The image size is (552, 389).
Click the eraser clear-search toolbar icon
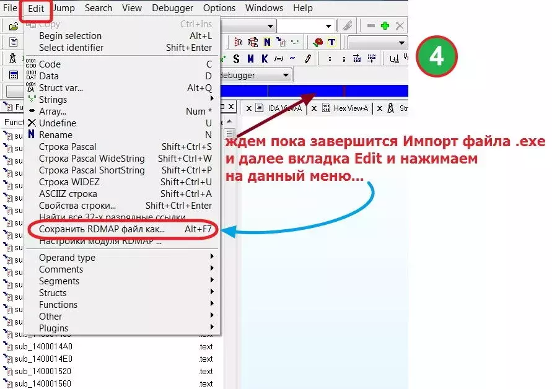click(347, 25)
